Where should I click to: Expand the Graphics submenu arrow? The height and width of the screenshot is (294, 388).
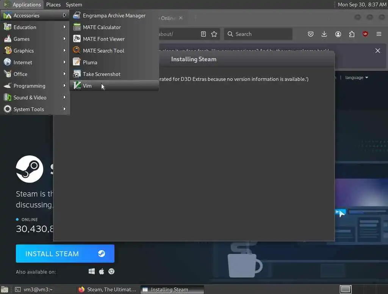[x=64, y=50]
